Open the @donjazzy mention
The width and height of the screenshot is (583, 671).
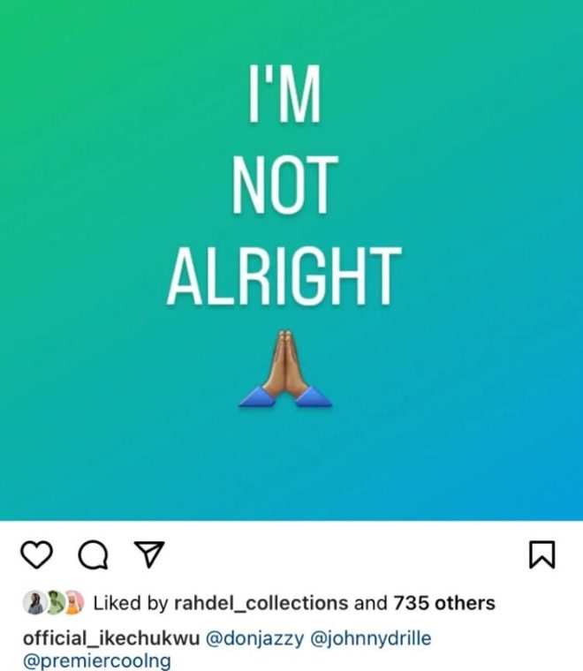click(x=255, y=638)
